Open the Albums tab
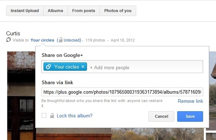The width and height of the screenshot is (216, 140). click(x=55, y=11)
